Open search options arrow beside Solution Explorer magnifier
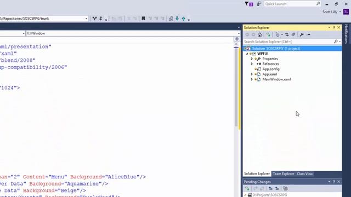The width and height of the screenshot is (351, 197). click(340, 42)
